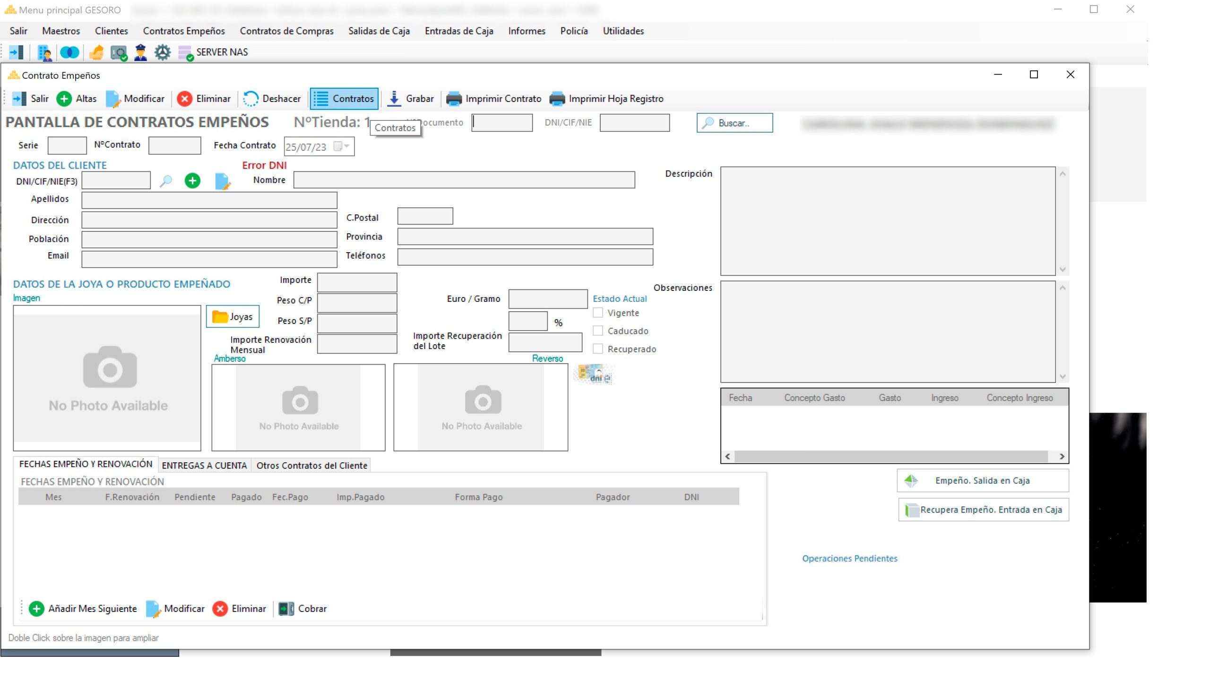Viewport: 1210px width, 680px height.
Task: Click the Cobrar cash button
Action: click(302, 609)
